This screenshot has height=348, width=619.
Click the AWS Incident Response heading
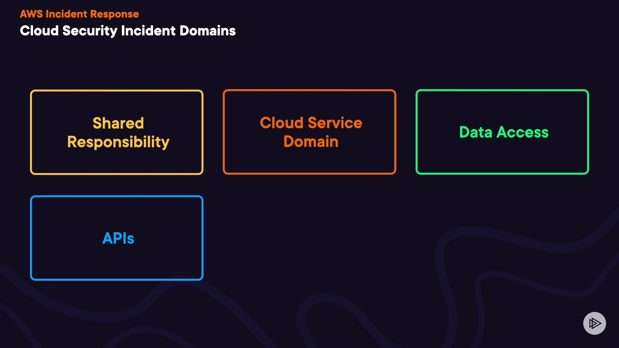click(79, 14)
